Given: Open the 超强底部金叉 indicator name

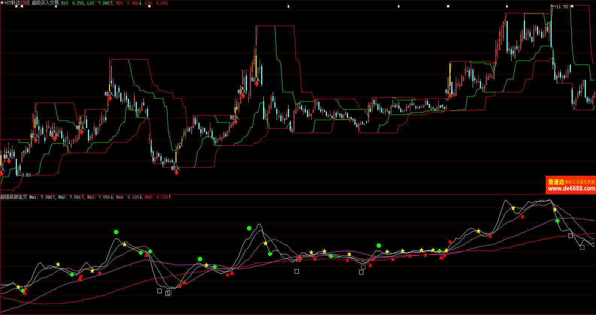Looking at the screenshot, I should click(14, 197).
